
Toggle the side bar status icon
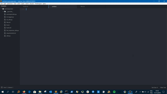tap(2, 87)
